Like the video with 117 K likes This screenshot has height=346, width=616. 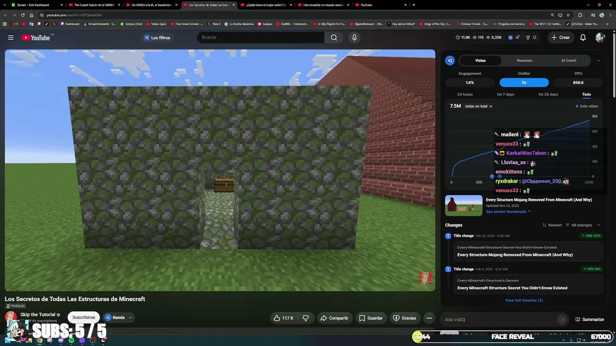point(283,318)
